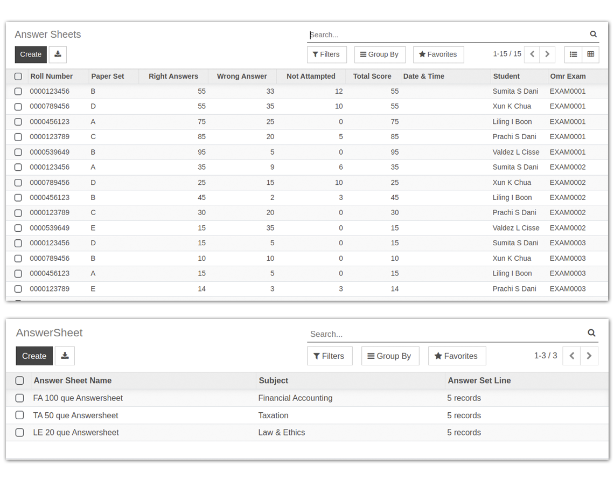This screenshot has height=485, width=614.
Task: Open the Filters dropdown in Answer Sheets
Action: click(x=326, y=54)
